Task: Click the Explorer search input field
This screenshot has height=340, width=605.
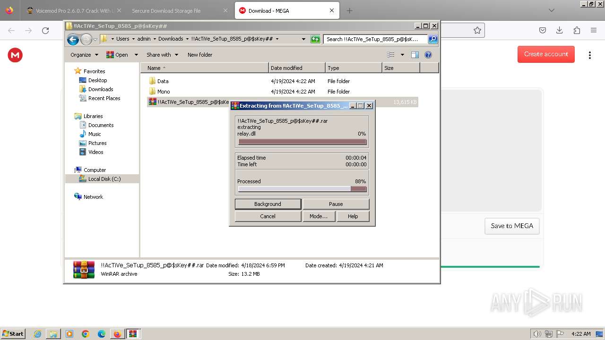Action: point(376,39)
